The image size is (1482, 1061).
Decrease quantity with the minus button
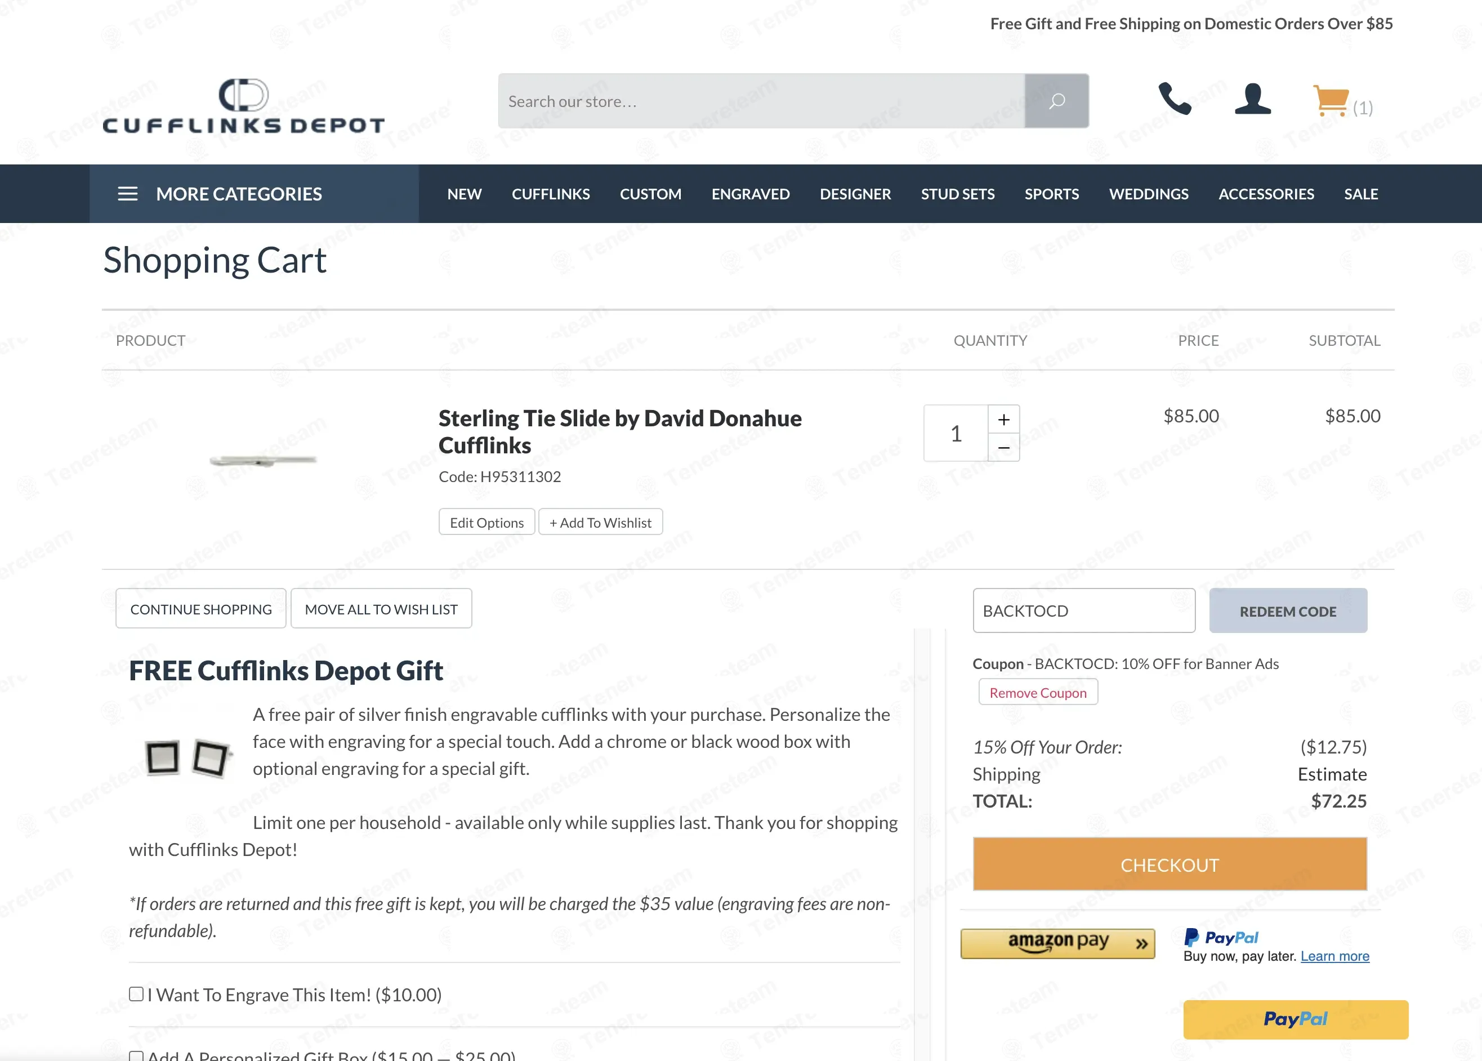point(1004,448)
